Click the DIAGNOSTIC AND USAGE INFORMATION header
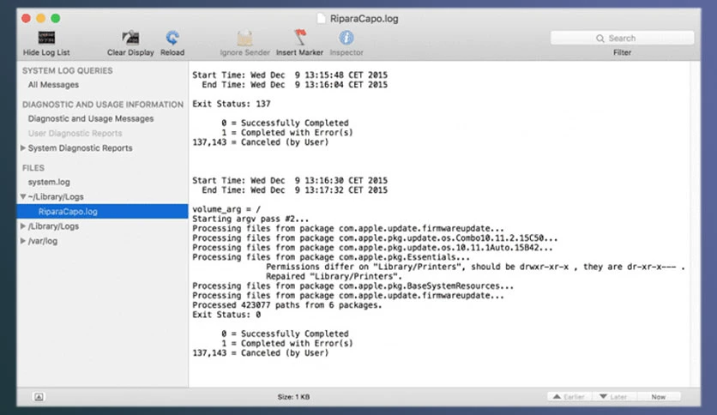 [x=103, y=105]
